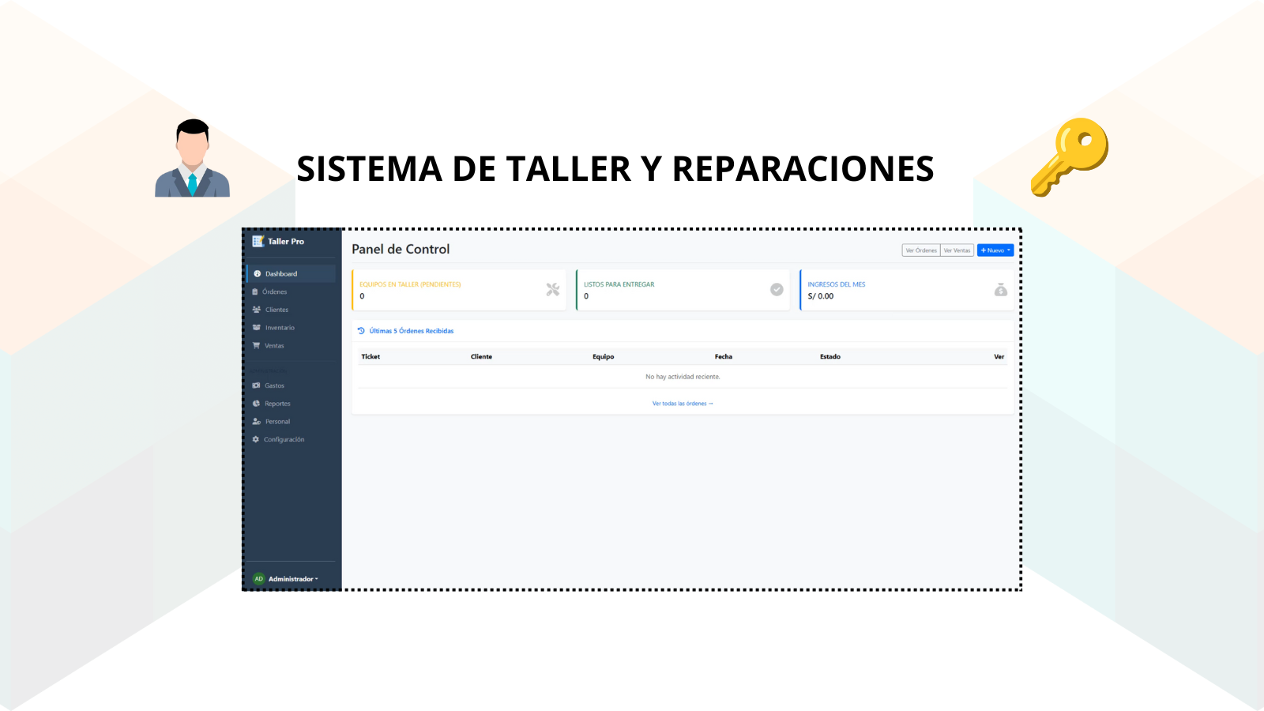
Task: Click the Órdenes clipboard icon in sidebar
Action: (255, 292)
